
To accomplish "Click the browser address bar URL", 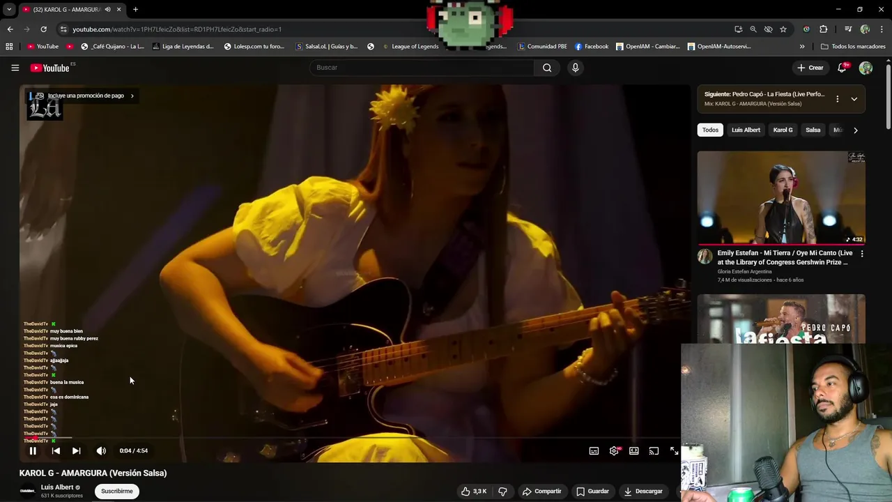I will pyautogui.click(x=177, y=29).
